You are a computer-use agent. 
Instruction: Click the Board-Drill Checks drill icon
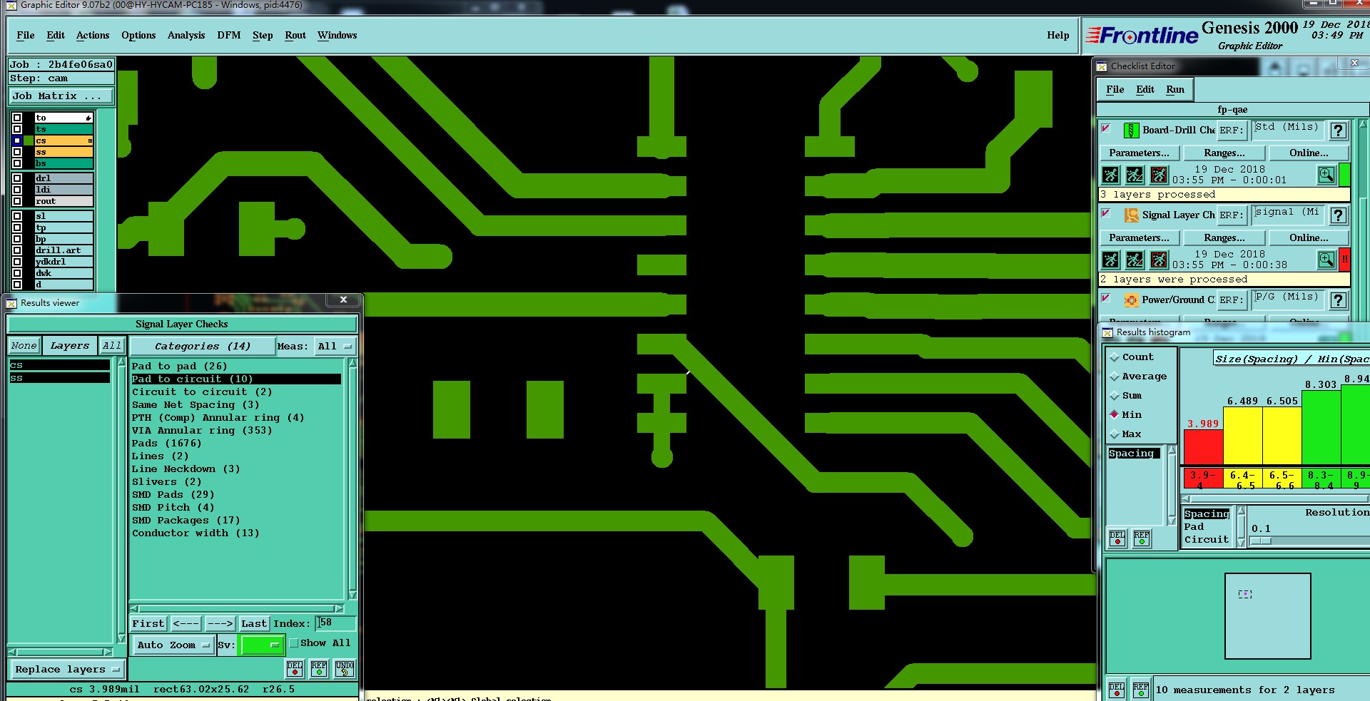(x=1131, y=131)
